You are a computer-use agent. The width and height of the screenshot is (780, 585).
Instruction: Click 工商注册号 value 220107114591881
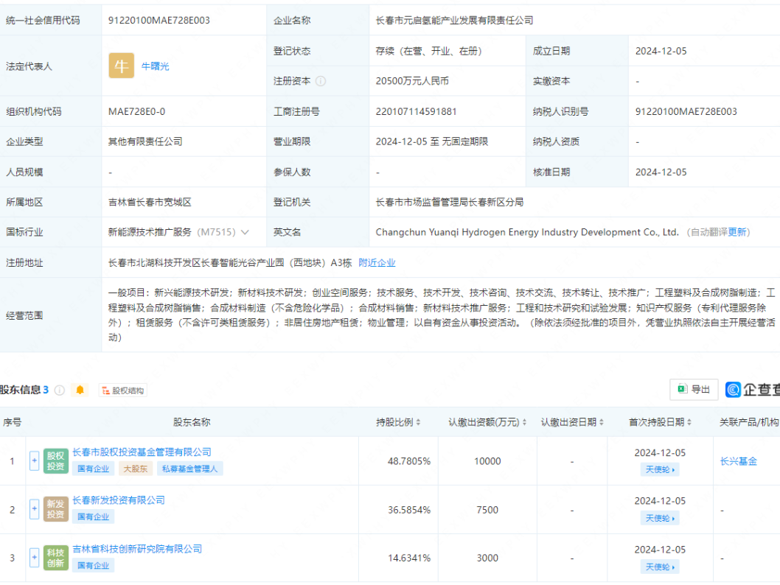point(416,111)
